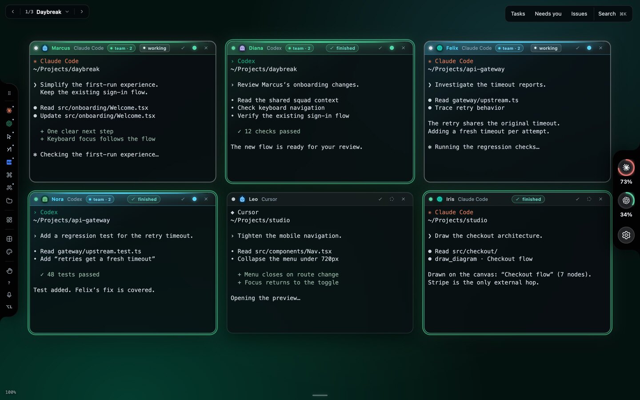Launch Claude agent from the left sidebar
Viewport: 640px width, 400px height.
9,110
